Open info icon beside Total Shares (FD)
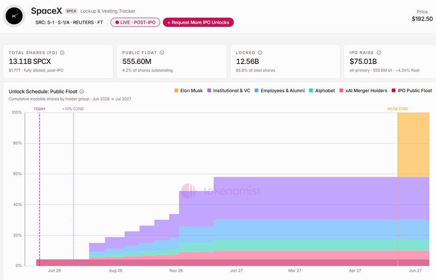Screen dimensions: 436x280 pyautogui.click(x=62, y=53)
